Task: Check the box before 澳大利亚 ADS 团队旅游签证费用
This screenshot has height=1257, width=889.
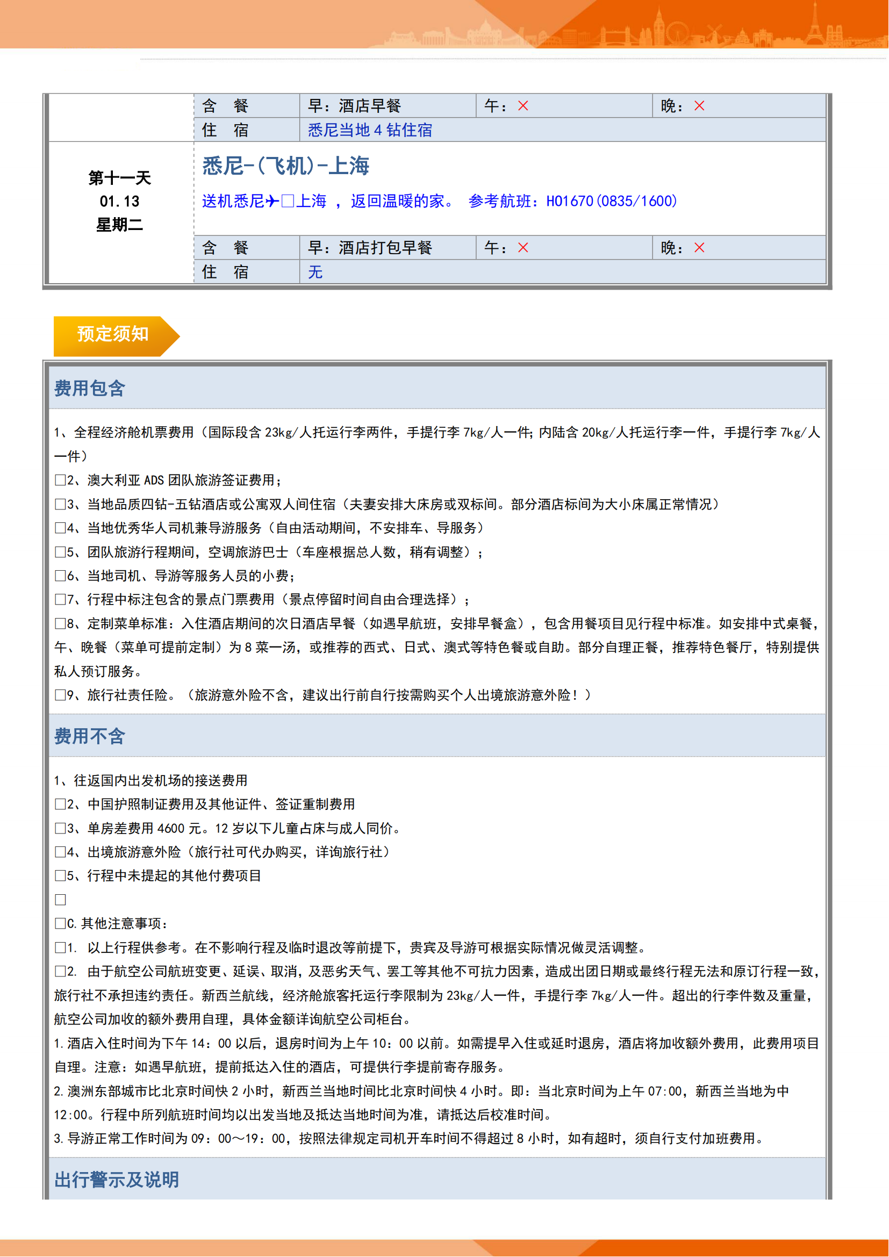Action: pos(60,480)
